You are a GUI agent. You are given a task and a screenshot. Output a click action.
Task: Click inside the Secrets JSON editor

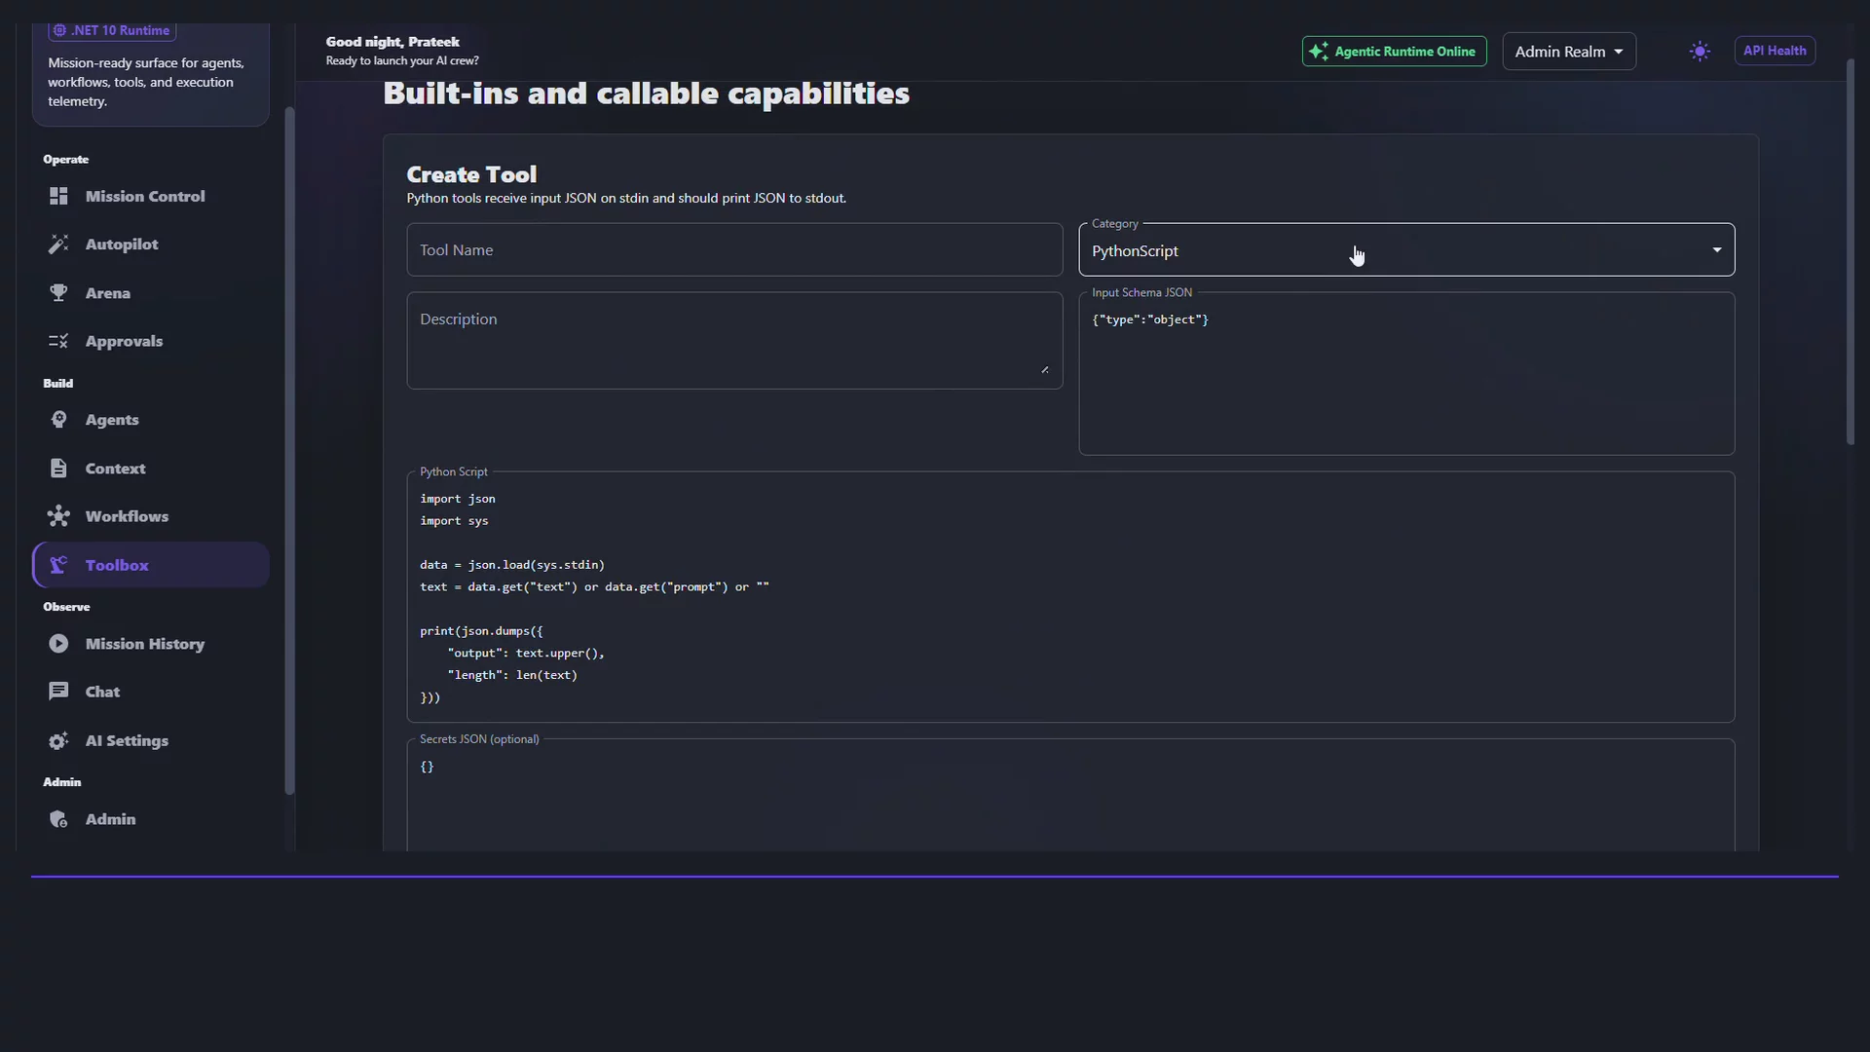pyautogui.click(x=1070, y=796)
